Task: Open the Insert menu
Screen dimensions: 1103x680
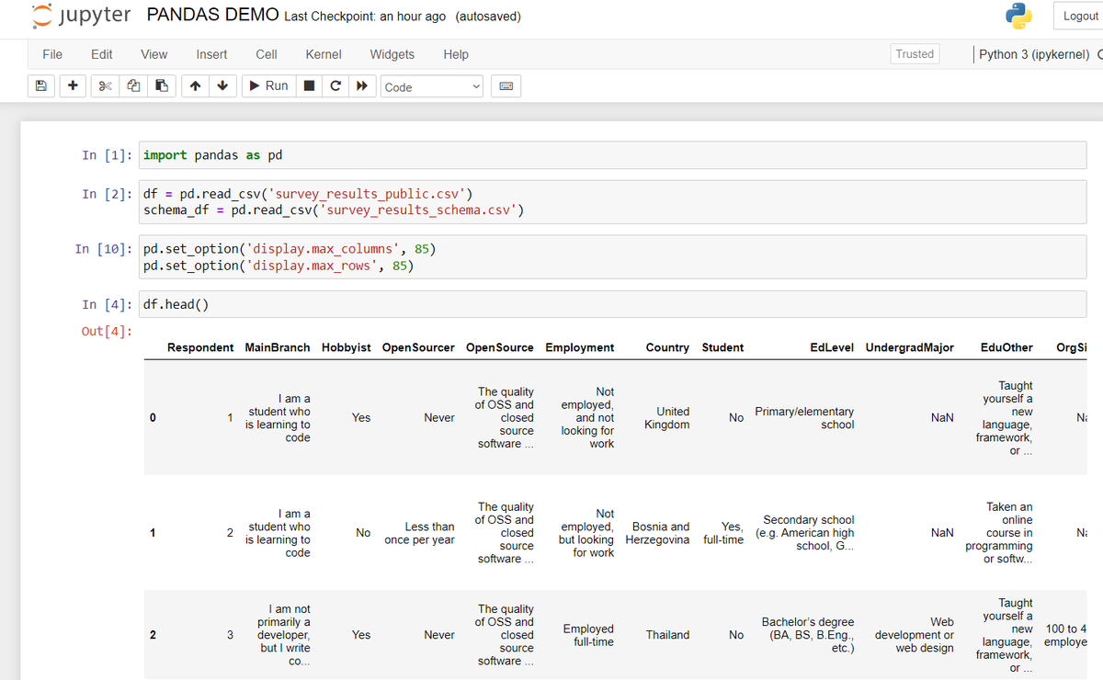Action: coord(211,54)
